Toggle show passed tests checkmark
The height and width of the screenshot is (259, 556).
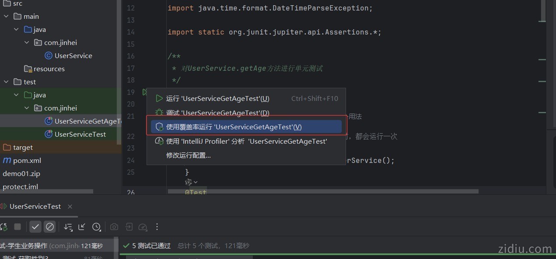35,227
